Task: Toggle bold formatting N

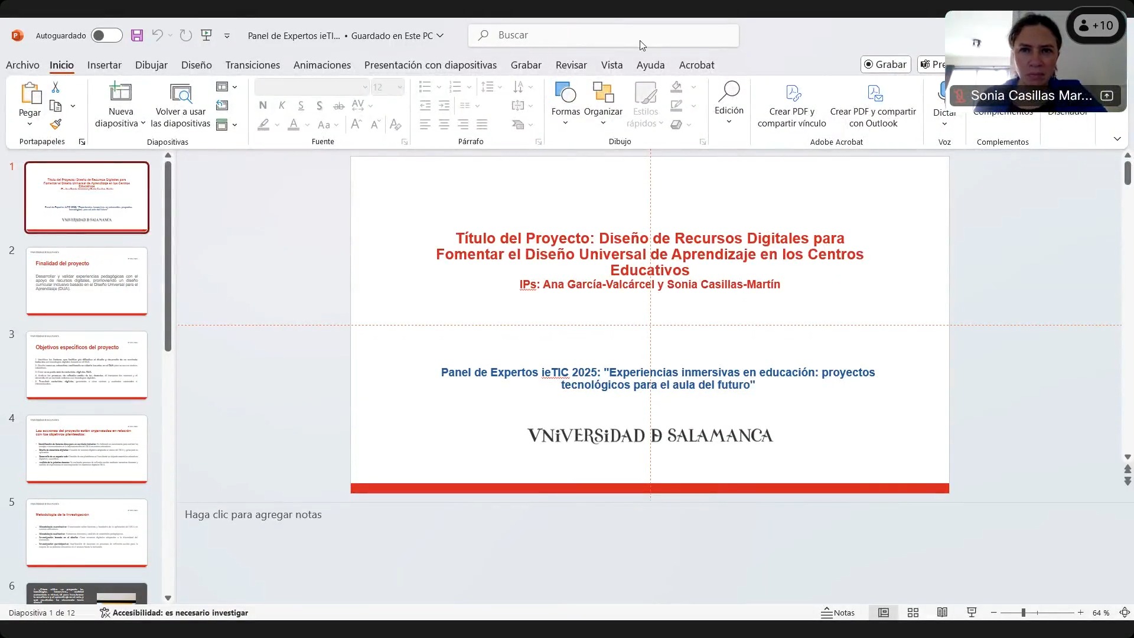Action: tap(263, 106)
